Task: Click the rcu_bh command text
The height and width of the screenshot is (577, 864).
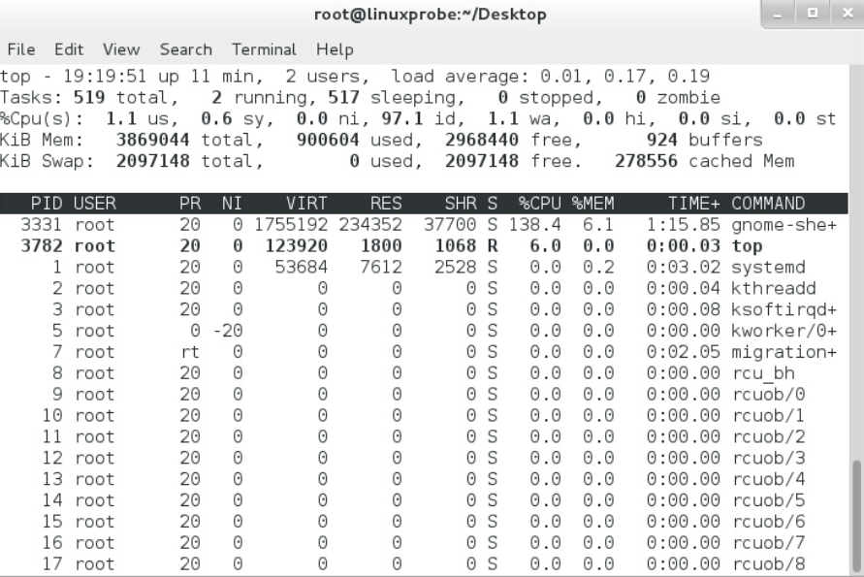Action: point(763,373)
